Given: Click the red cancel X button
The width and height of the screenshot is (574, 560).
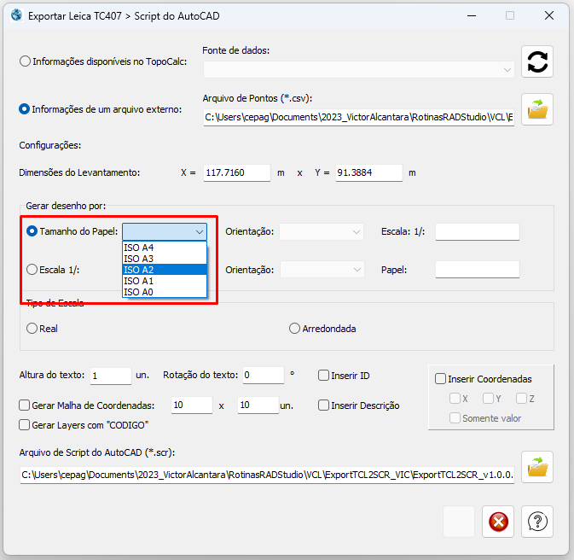Looking at the screenshot, I should tap(498, 522).
